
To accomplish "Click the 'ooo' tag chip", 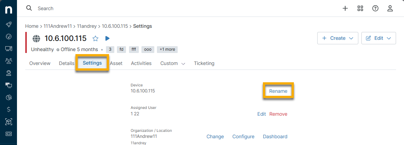I will (x=148, y=50).
